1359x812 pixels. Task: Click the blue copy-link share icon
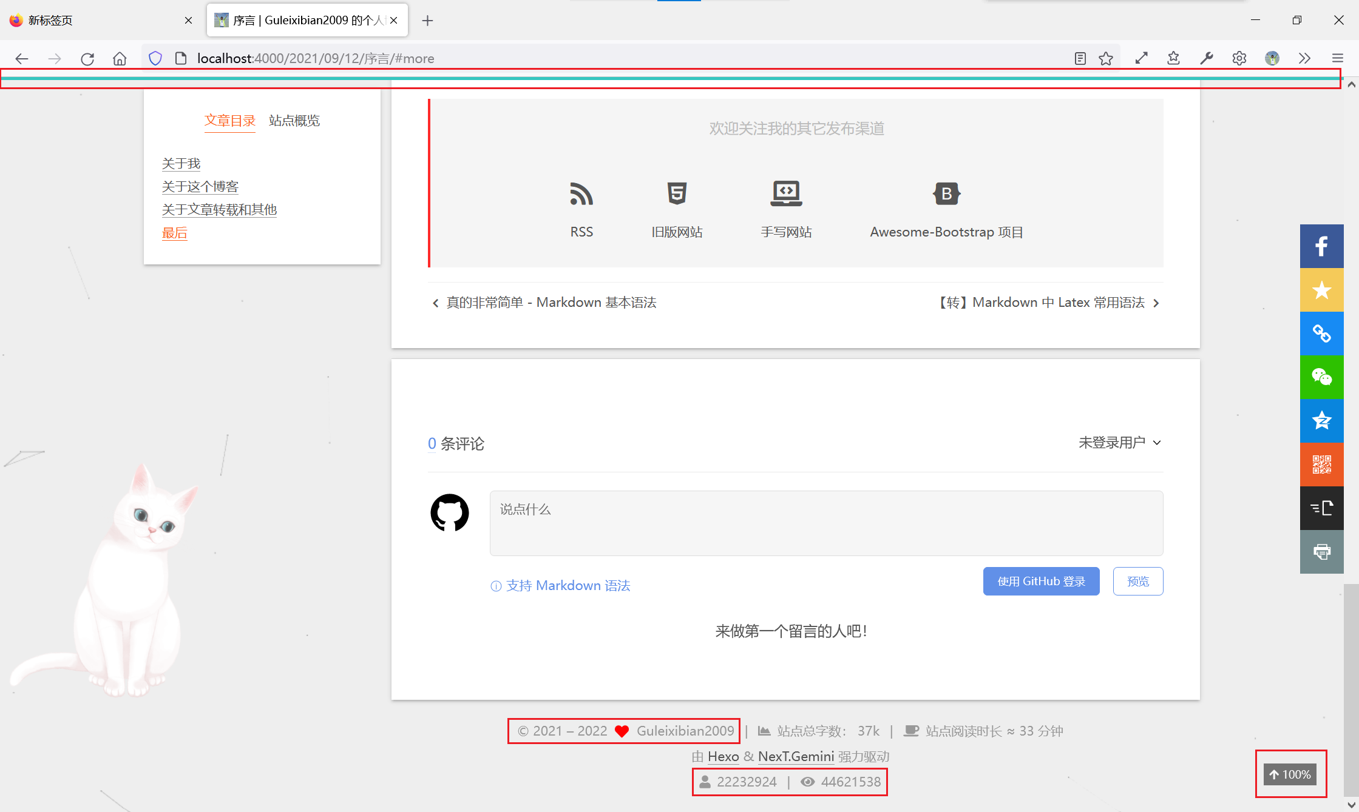(1321, 334)
